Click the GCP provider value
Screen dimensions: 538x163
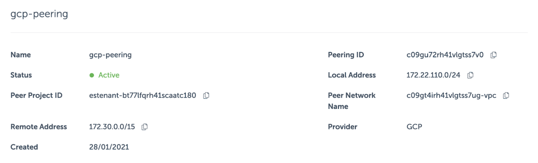pyautogui.click(x=414, y=127)
